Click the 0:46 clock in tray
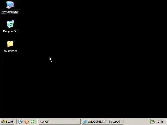 [160, 122]
